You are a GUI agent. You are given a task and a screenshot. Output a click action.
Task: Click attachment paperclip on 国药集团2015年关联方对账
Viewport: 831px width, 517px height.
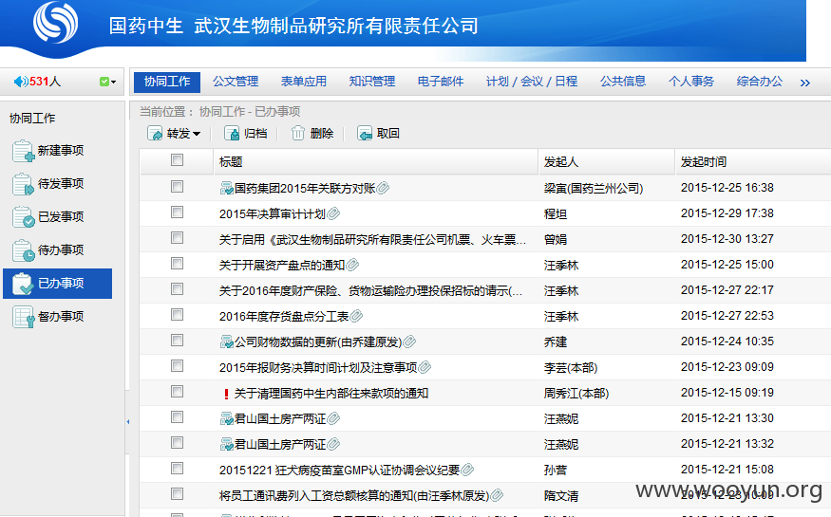(383, 188)
